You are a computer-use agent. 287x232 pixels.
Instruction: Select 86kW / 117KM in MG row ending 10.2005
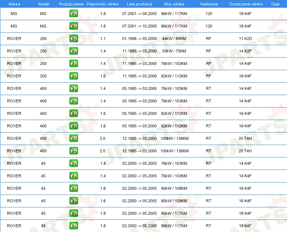click(174, 26)
